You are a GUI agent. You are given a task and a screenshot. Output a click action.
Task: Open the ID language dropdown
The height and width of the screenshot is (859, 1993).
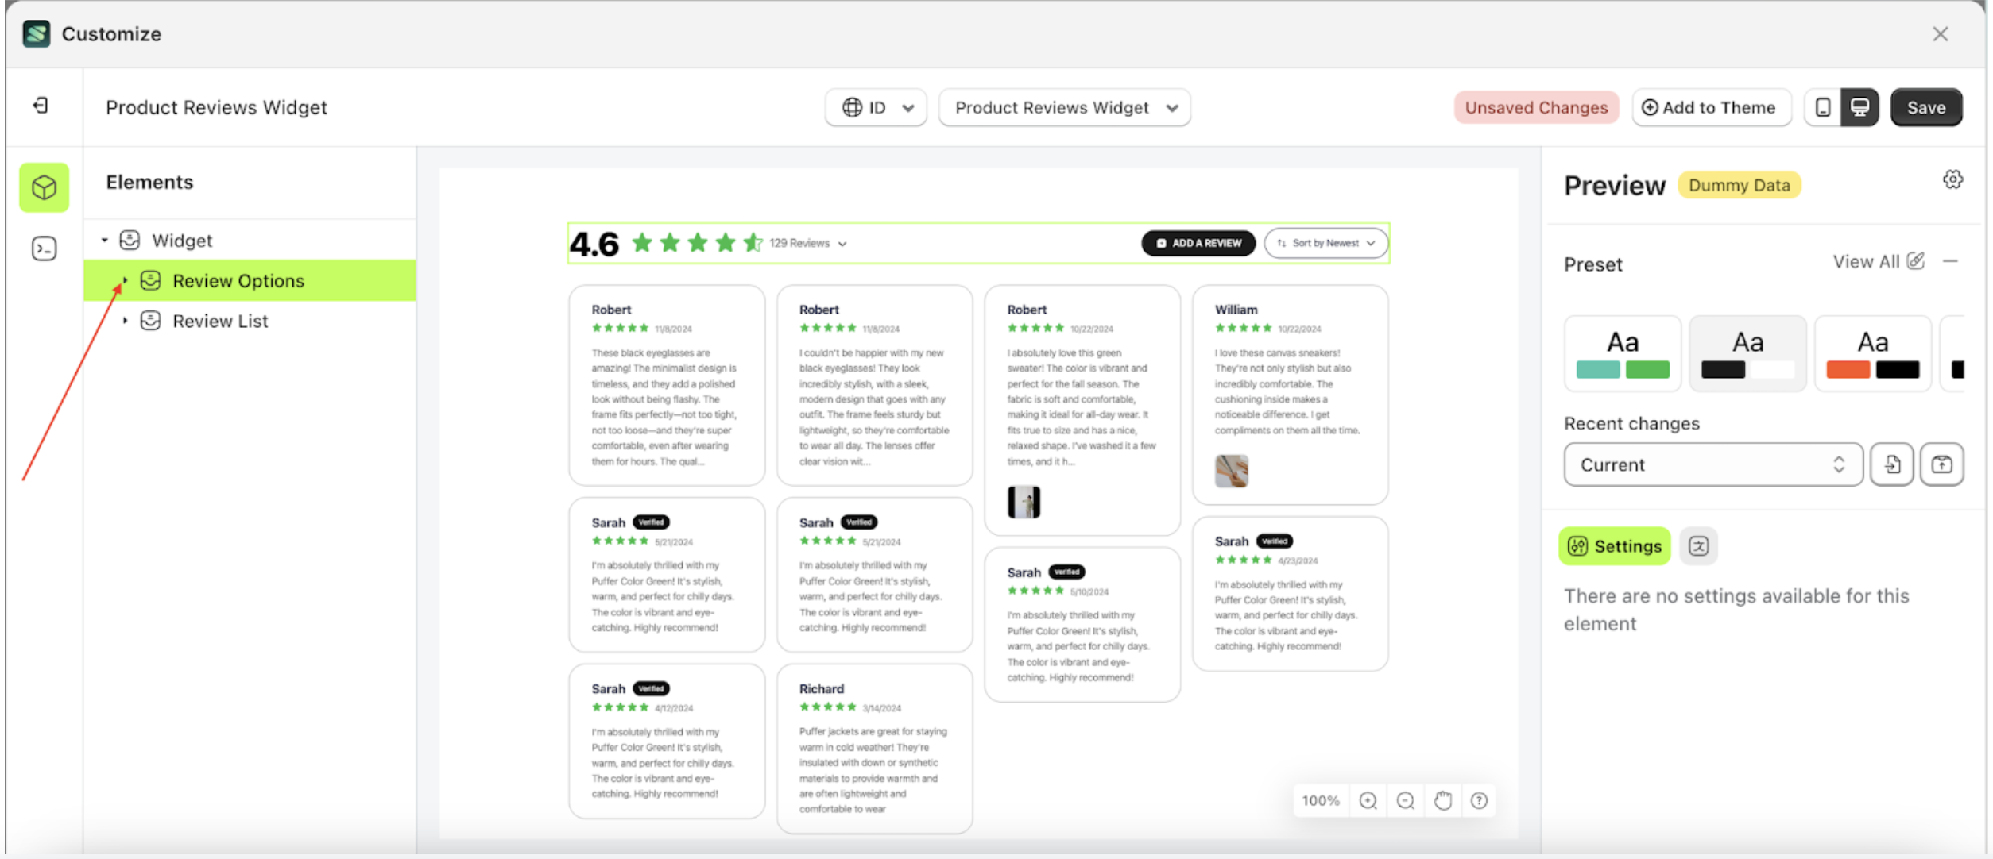pos(876,107)
